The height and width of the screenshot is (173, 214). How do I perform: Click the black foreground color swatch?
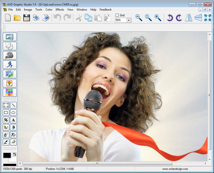pos(7,155)
